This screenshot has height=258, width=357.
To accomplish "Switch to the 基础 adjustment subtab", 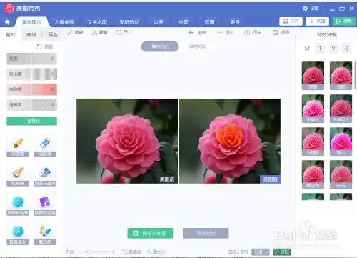I will coord(11,35).
